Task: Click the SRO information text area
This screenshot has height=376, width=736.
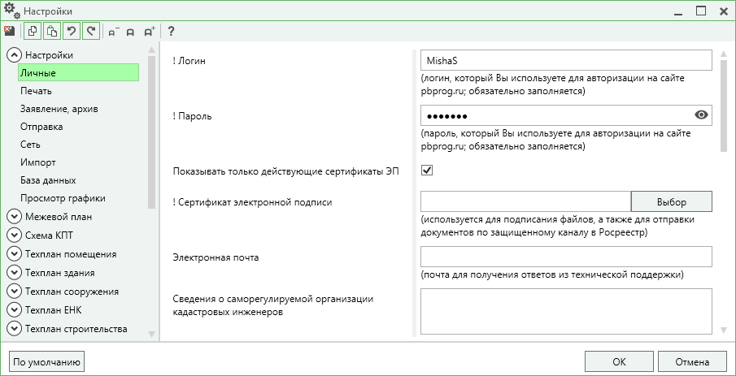Action: 566,311
